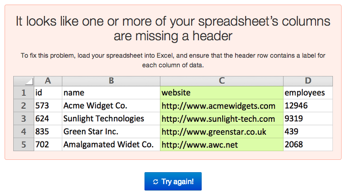Image resolution: width=348 pixels, height=196 pixels.
Task: Click the Try again! button
Action: click(173, 181)
